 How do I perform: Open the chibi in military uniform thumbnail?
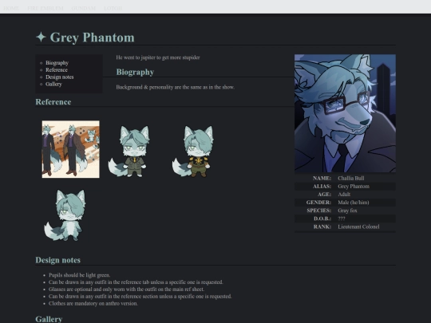193,152
